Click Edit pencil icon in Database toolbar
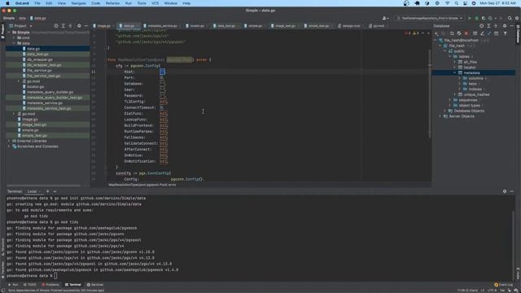The width and height of the screenshot is (521, 293). click(x=482, y=33)
